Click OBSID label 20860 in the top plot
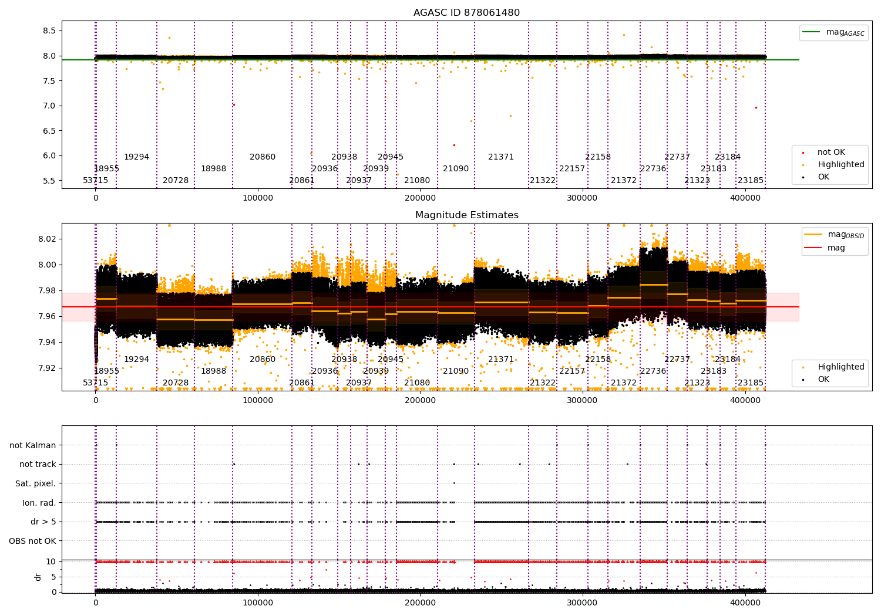The height and width of the screenshot is (616, 881). [263, 157]
